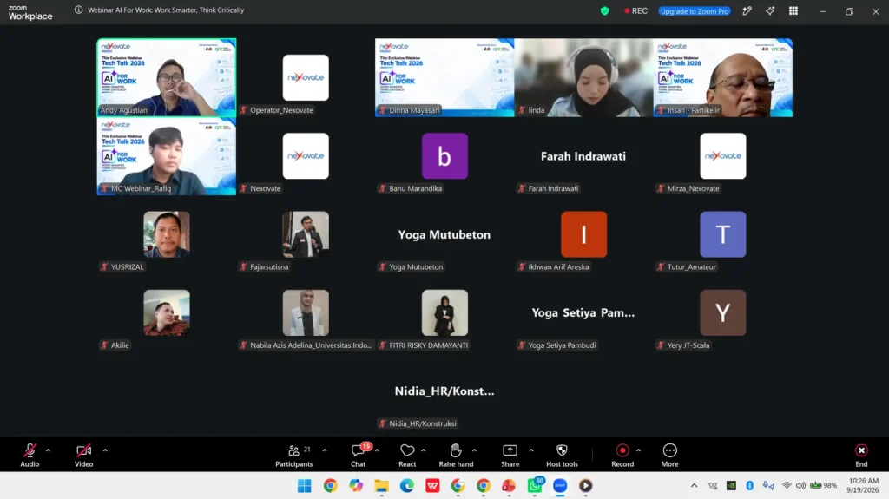Viewport: 889px width, 499px height.
Task: Click the End meeting button
Action: click(861, 456)
